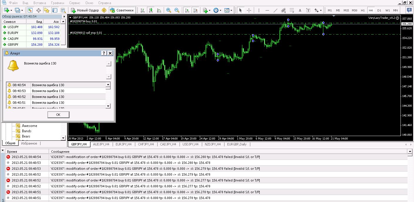The image size is (414, 202).
Task: Select the Crosshair tool
Action: pyautogui.click(x=249, y=10)
